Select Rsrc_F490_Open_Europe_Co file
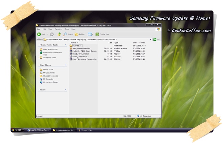 (85, 59)
